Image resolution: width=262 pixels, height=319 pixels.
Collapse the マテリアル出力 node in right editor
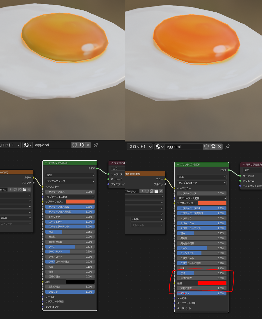[243, 165]
